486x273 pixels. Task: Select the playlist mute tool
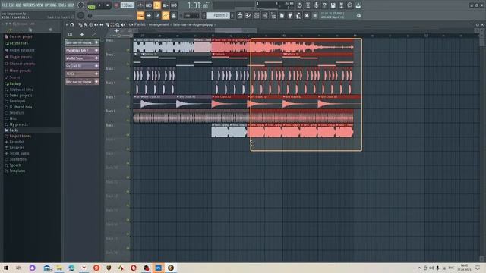tap(96, 24)
